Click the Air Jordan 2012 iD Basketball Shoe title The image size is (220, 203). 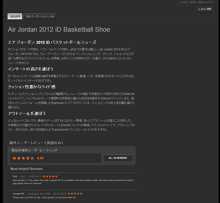point(59,29)
